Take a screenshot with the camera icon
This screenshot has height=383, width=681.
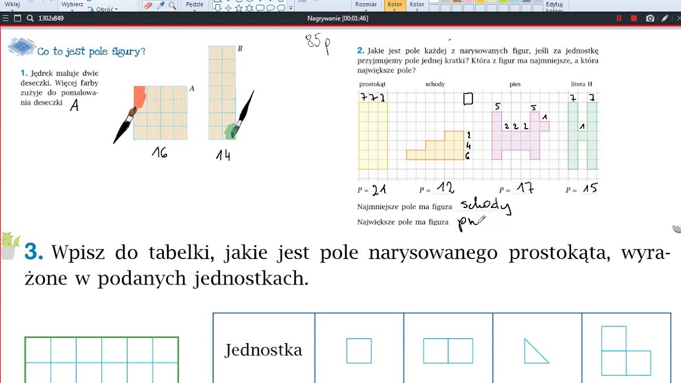pyautogui.click(x=650, y=18)
